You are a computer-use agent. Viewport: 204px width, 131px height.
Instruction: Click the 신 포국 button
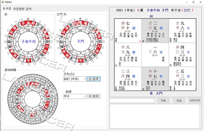coord(94,79)
